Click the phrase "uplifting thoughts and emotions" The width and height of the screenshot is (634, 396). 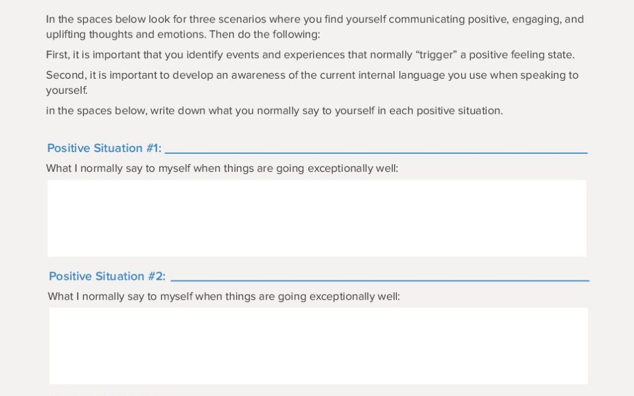coord(126,35)
